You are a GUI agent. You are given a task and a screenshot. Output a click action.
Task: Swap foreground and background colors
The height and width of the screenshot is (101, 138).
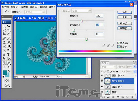(x=9, y=71)
